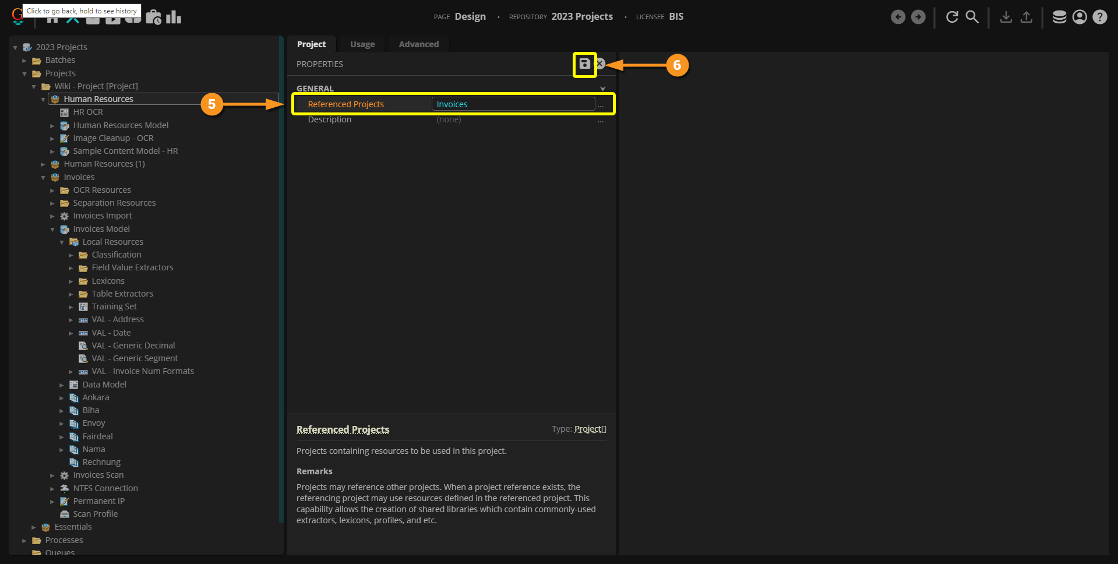The height and width of the screenshot is (564, 1118).
Task: Open the ellipsis editor for Referenced Projects
Action: tap(601, 105)
